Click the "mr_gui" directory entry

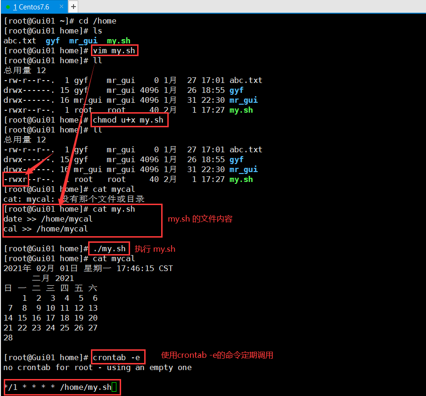pyautogui.click(x=83, y=41)
